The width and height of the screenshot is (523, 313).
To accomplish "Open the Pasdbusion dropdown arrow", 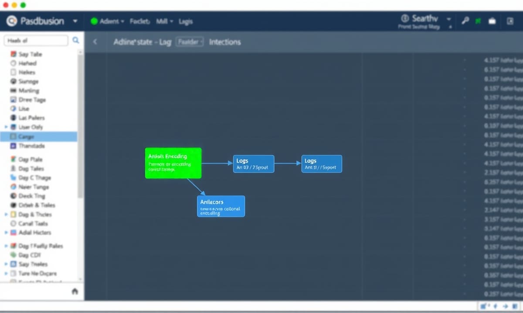I will [75, 21].
